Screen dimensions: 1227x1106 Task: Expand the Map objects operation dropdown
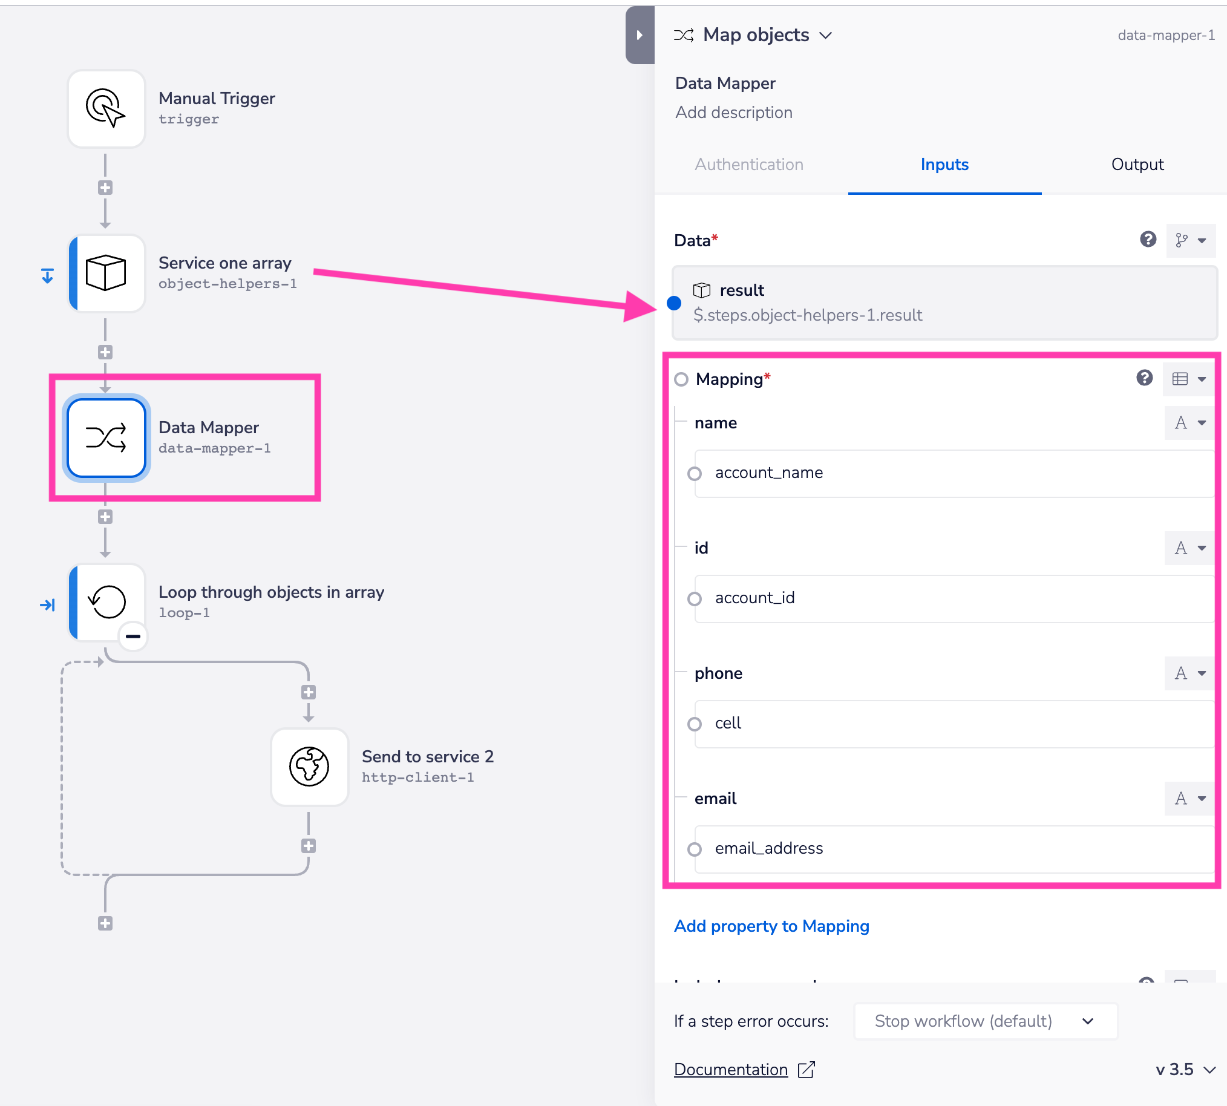(825, 35)
